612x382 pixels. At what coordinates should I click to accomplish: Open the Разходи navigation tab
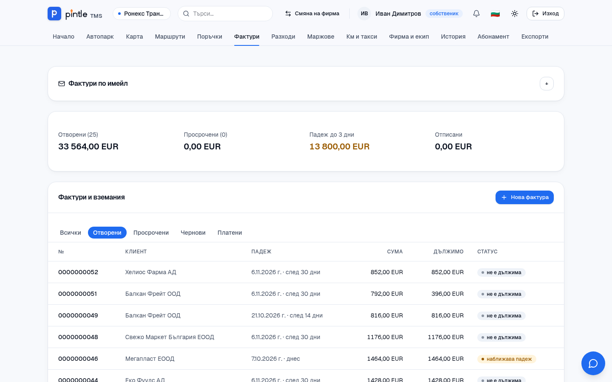[283, 37]
